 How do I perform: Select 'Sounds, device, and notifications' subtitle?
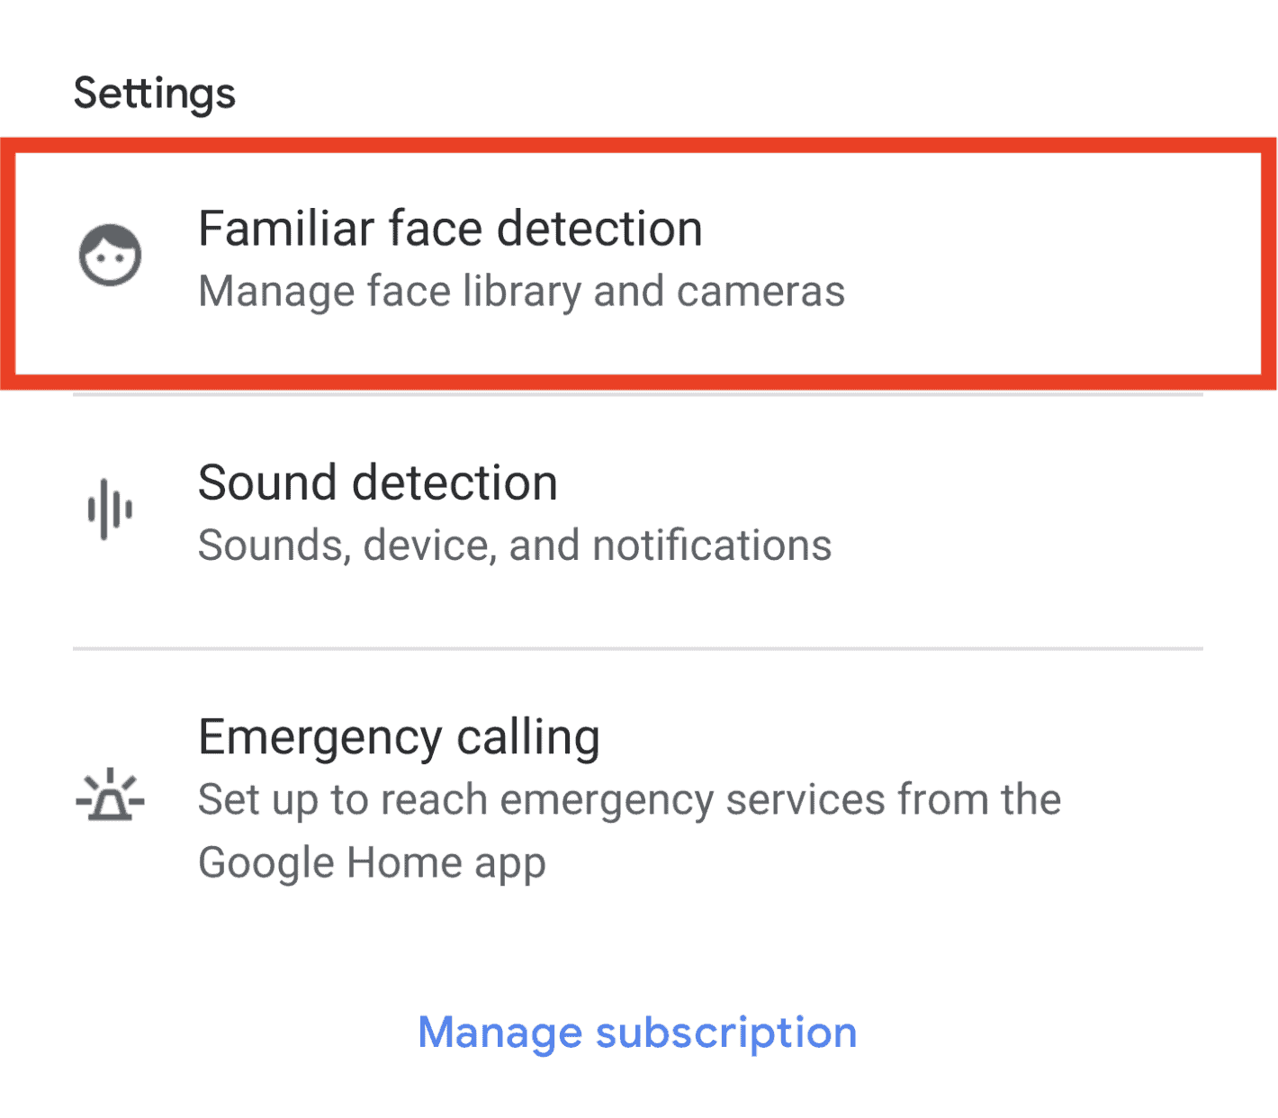[515, 545]
